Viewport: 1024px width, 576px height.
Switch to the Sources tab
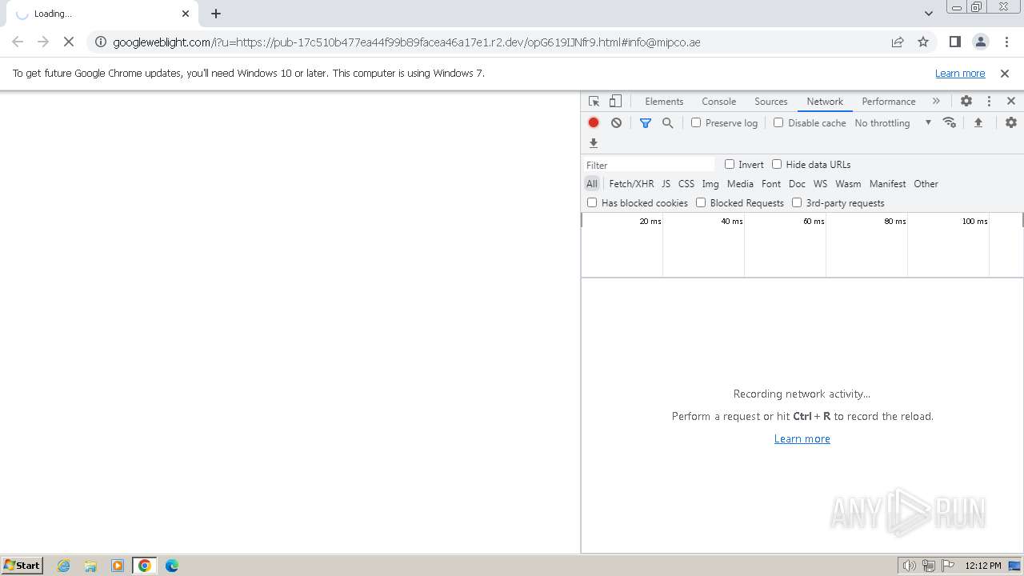click(771, 102)
